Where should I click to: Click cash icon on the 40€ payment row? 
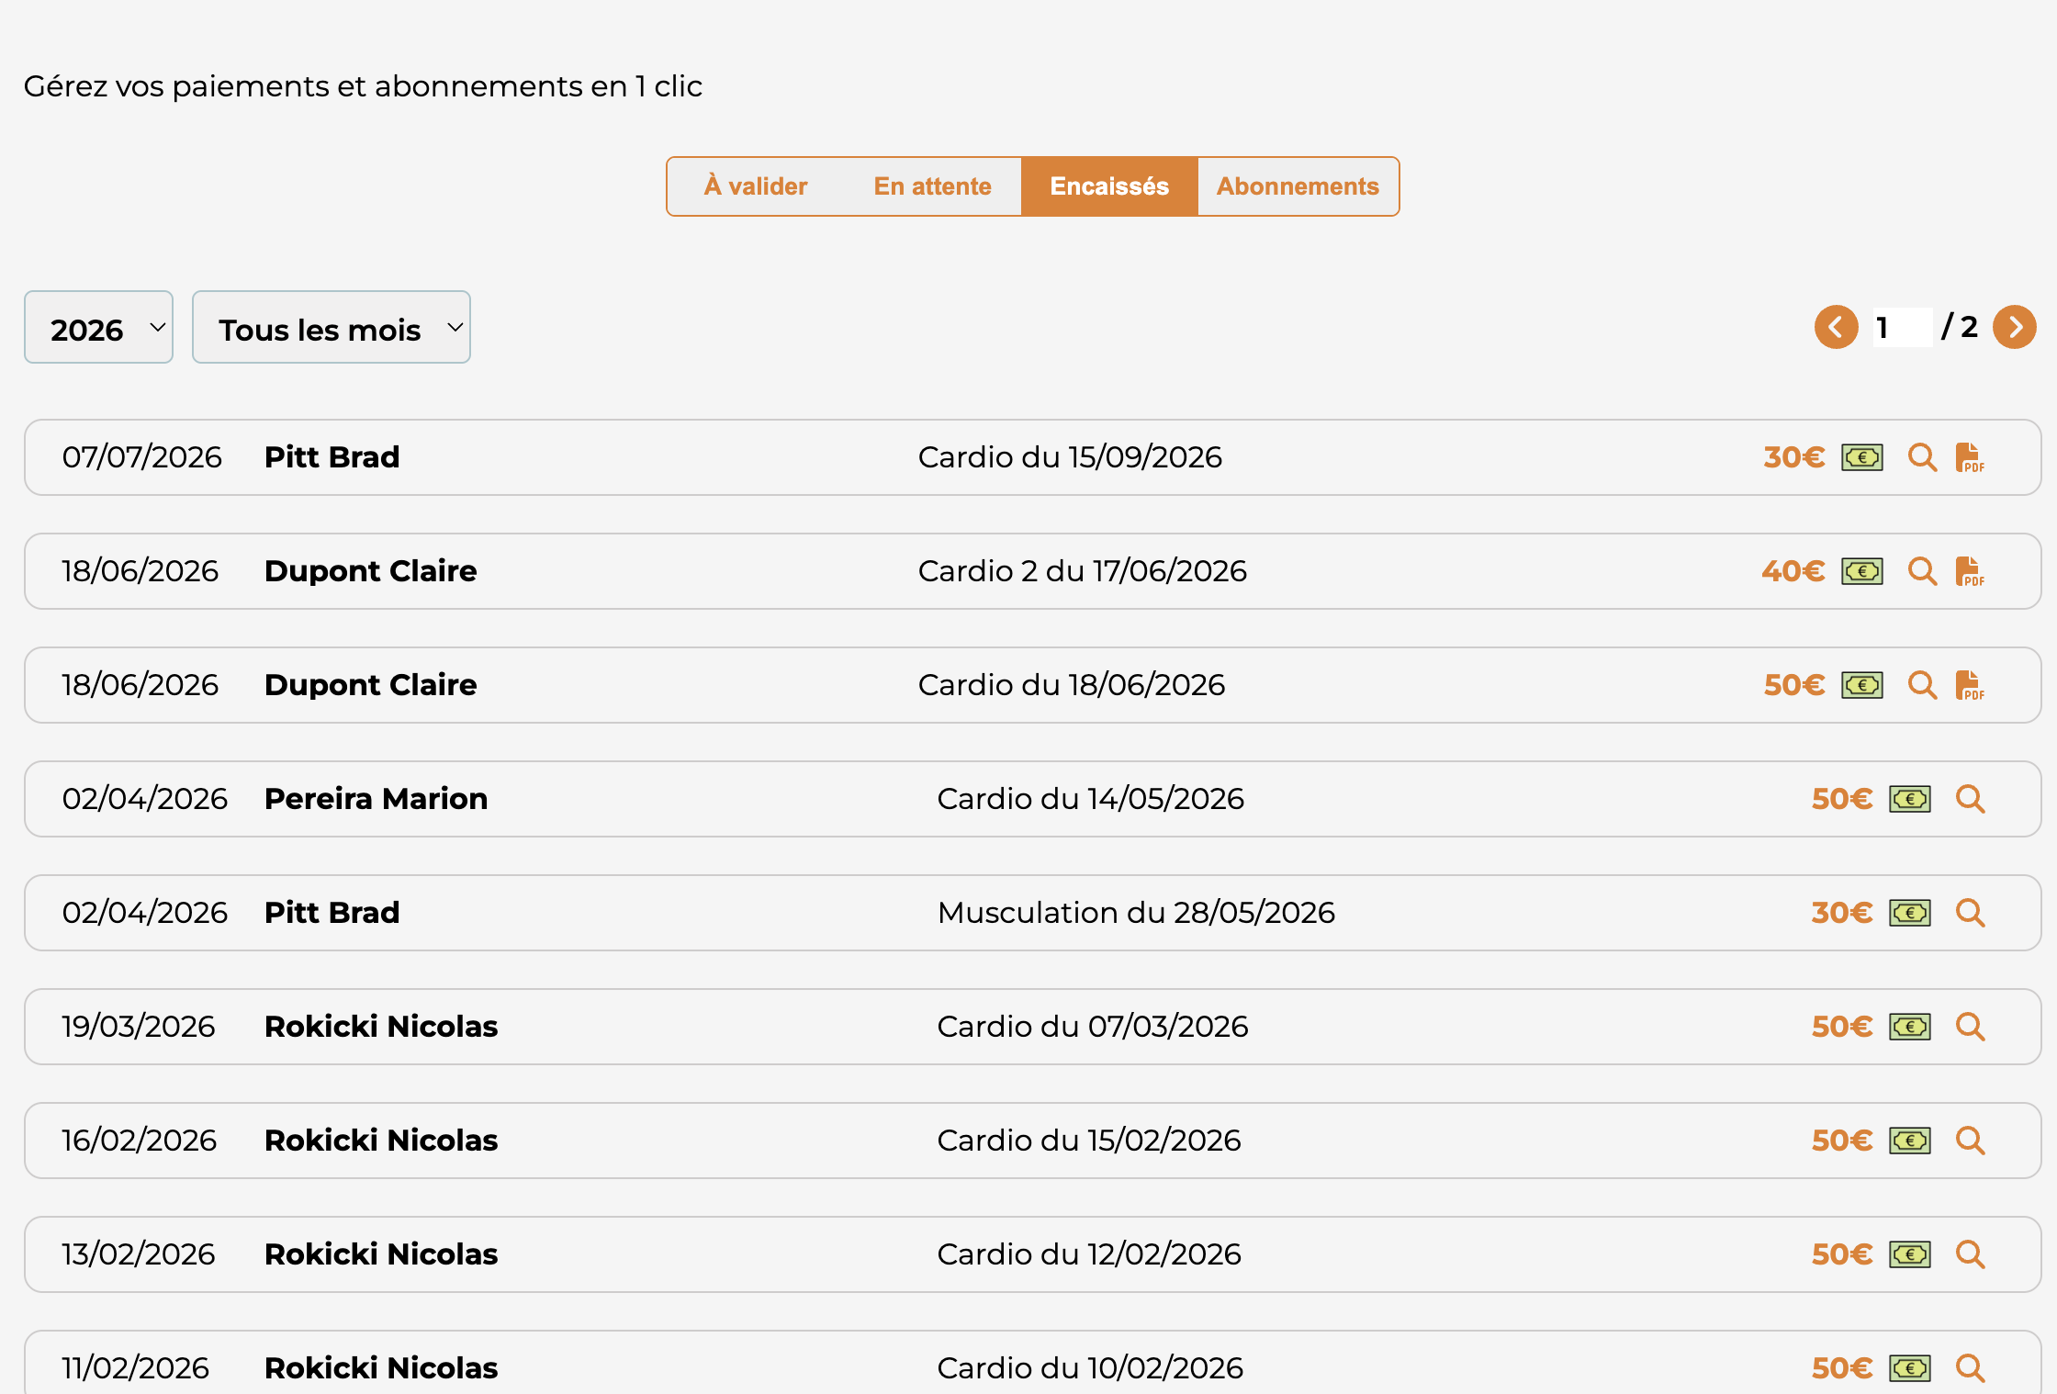click(x=1862, y=571)
